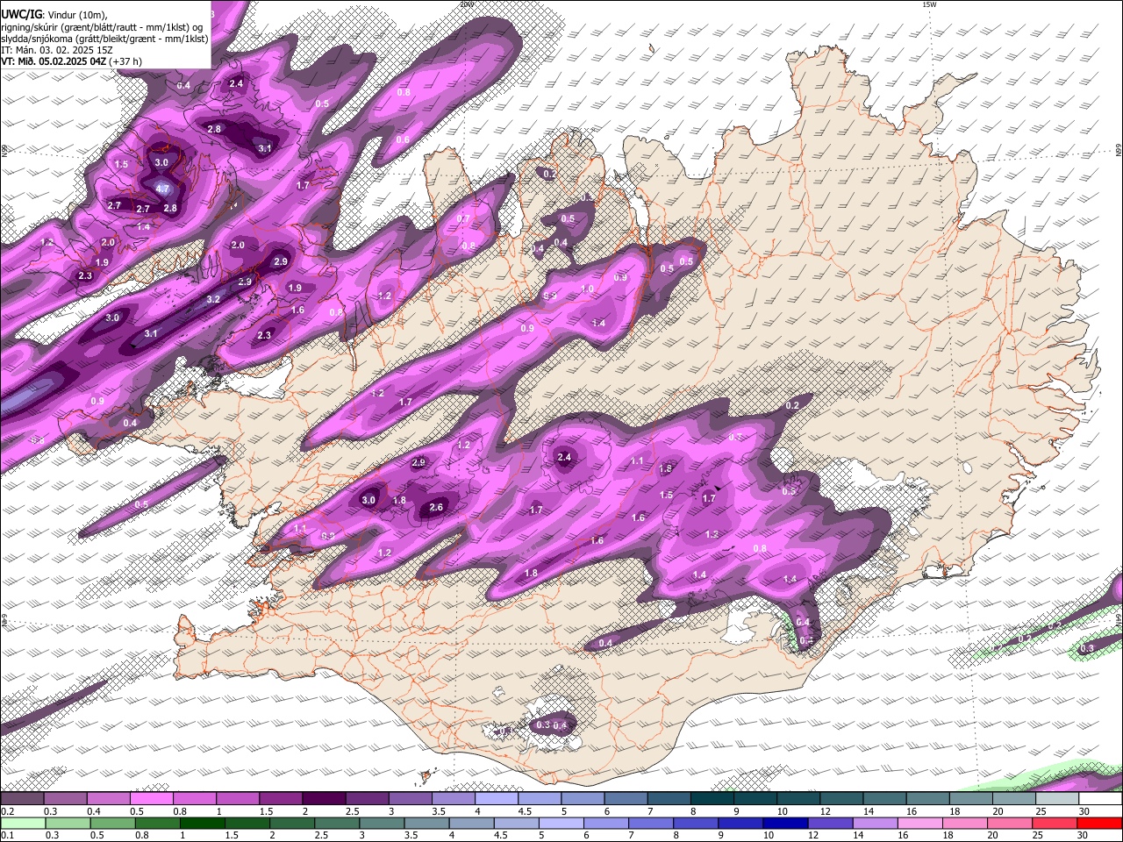Click the 0.6 precipitation value on the map
Screen dimensions: 1123x842
(x=403, y=139)
